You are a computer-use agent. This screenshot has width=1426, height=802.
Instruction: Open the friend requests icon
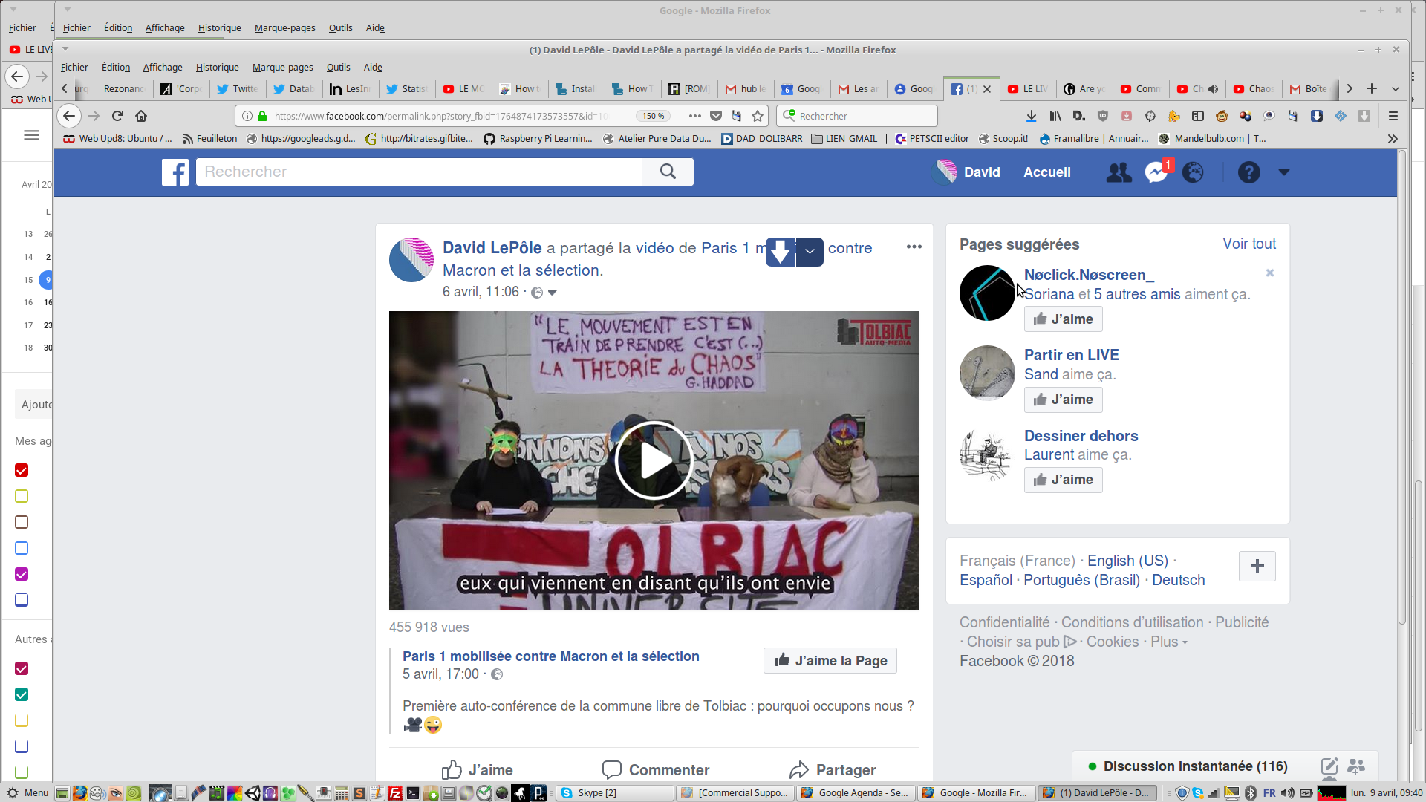(x=1119, y=172)
